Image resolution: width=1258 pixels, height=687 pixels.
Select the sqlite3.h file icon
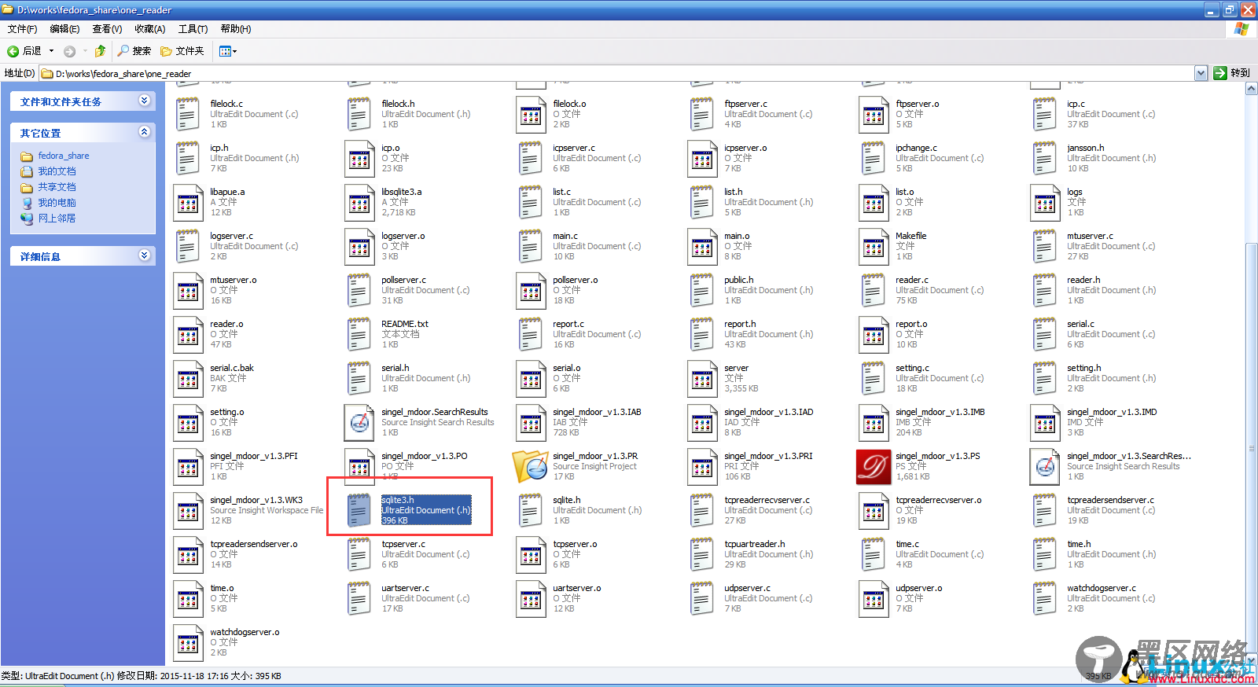(359, 510)
